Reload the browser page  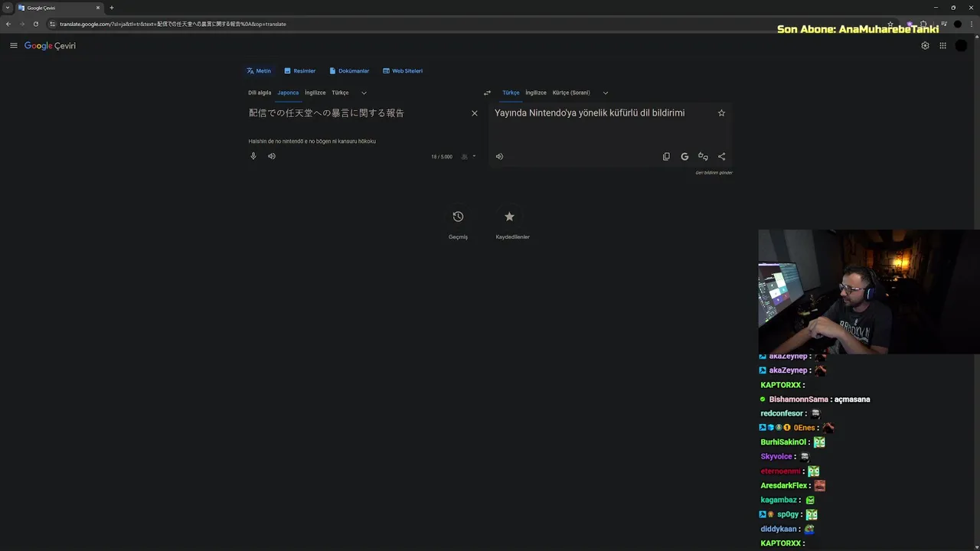pos(36,24)
